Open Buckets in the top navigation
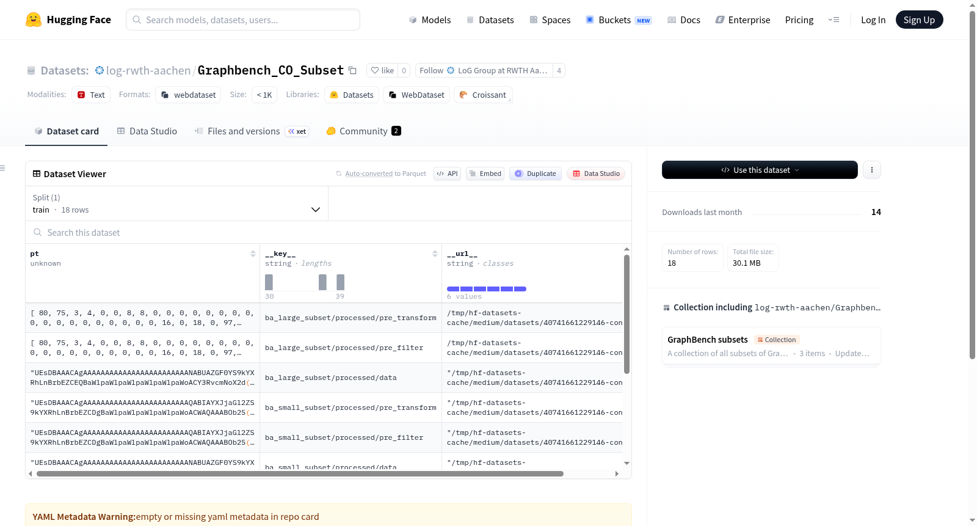This screenshot has height=526, width=977. 619,20
